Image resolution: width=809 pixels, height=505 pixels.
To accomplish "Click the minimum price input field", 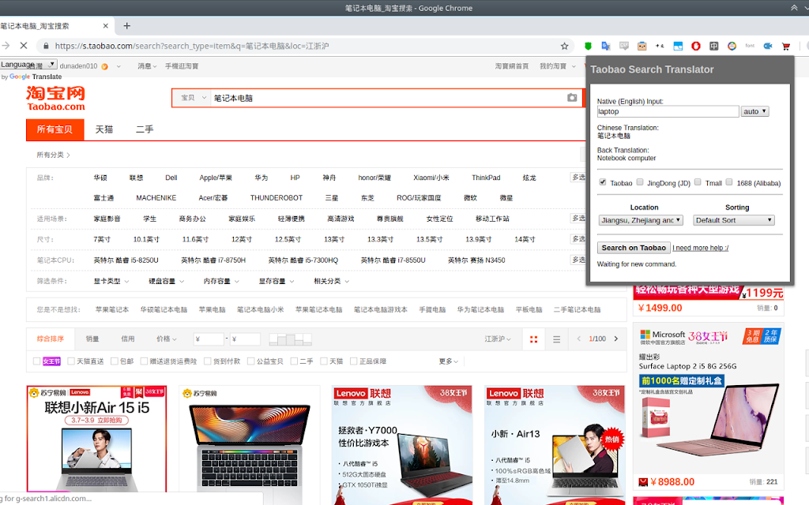I will pos(209,339).
